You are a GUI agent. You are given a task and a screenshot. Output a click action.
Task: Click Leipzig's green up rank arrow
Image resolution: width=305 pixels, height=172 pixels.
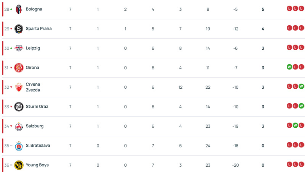coord(11,48)
